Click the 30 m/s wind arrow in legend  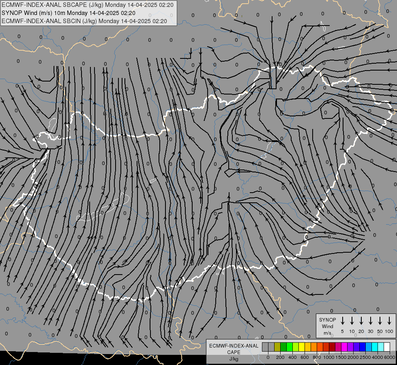(370, 321)
